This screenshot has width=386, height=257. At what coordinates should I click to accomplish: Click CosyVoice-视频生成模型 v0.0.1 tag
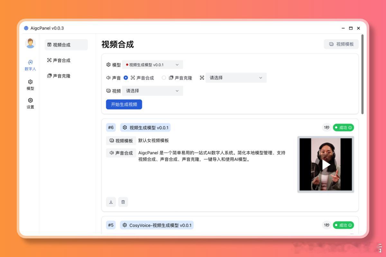point(157,225)
